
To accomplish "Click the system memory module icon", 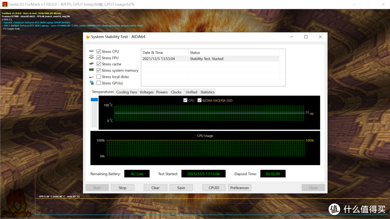I will pyautogui.click(x=91, y=70).
